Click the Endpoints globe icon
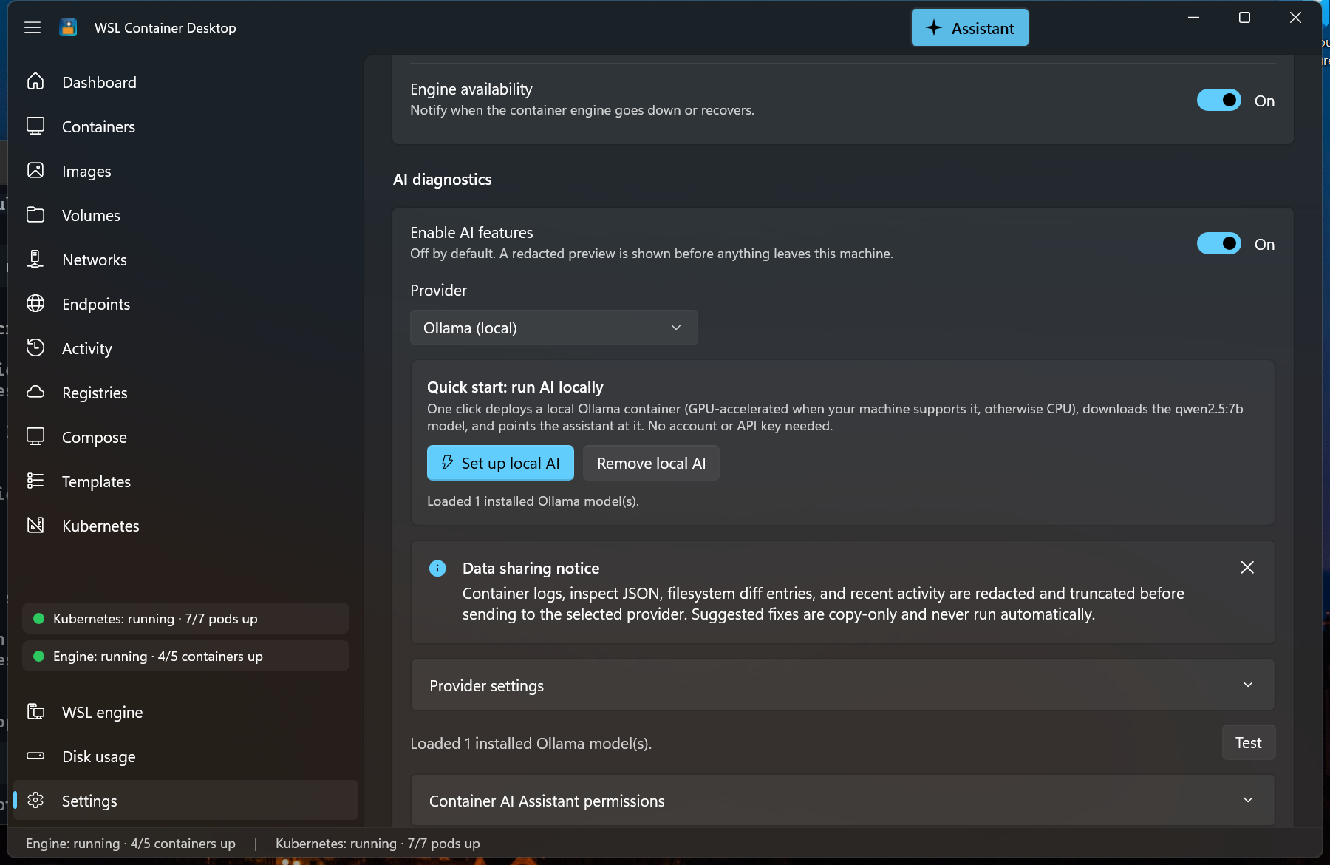 click(35, 303)
